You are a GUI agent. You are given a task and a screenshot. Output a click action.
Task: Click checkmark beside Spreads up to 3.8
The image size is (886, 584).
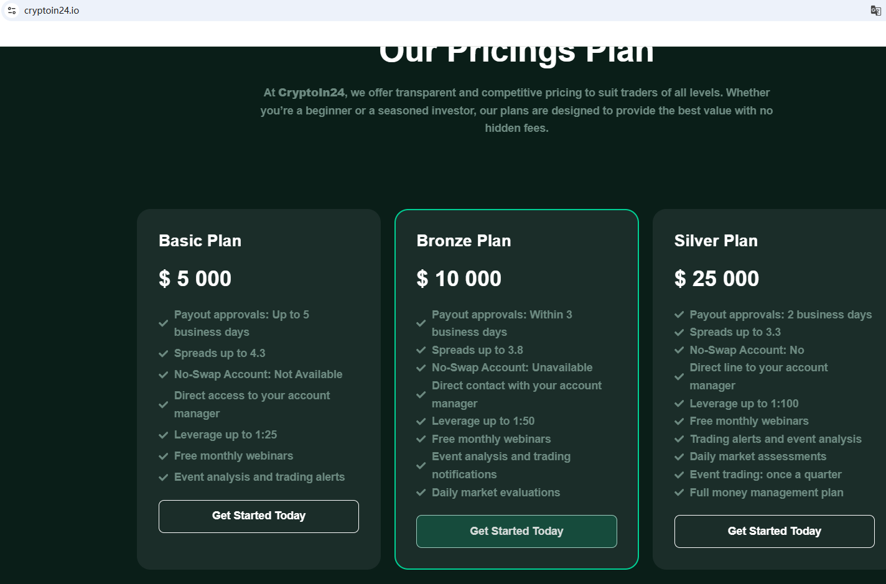[421, 351]
